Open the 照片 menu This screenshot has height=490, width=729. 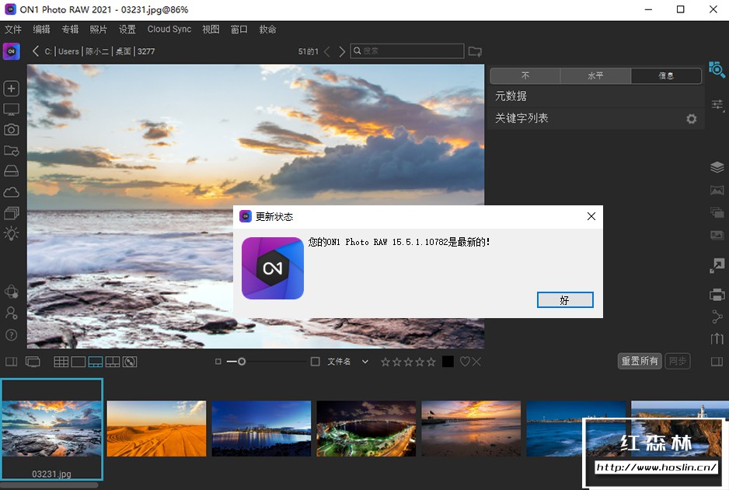tap(99, 30)
